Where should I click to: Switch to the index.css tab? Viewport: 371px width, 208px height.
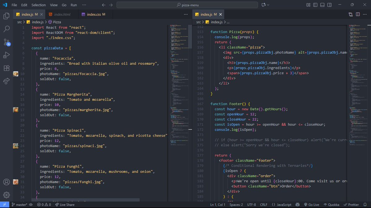(95, 14)
